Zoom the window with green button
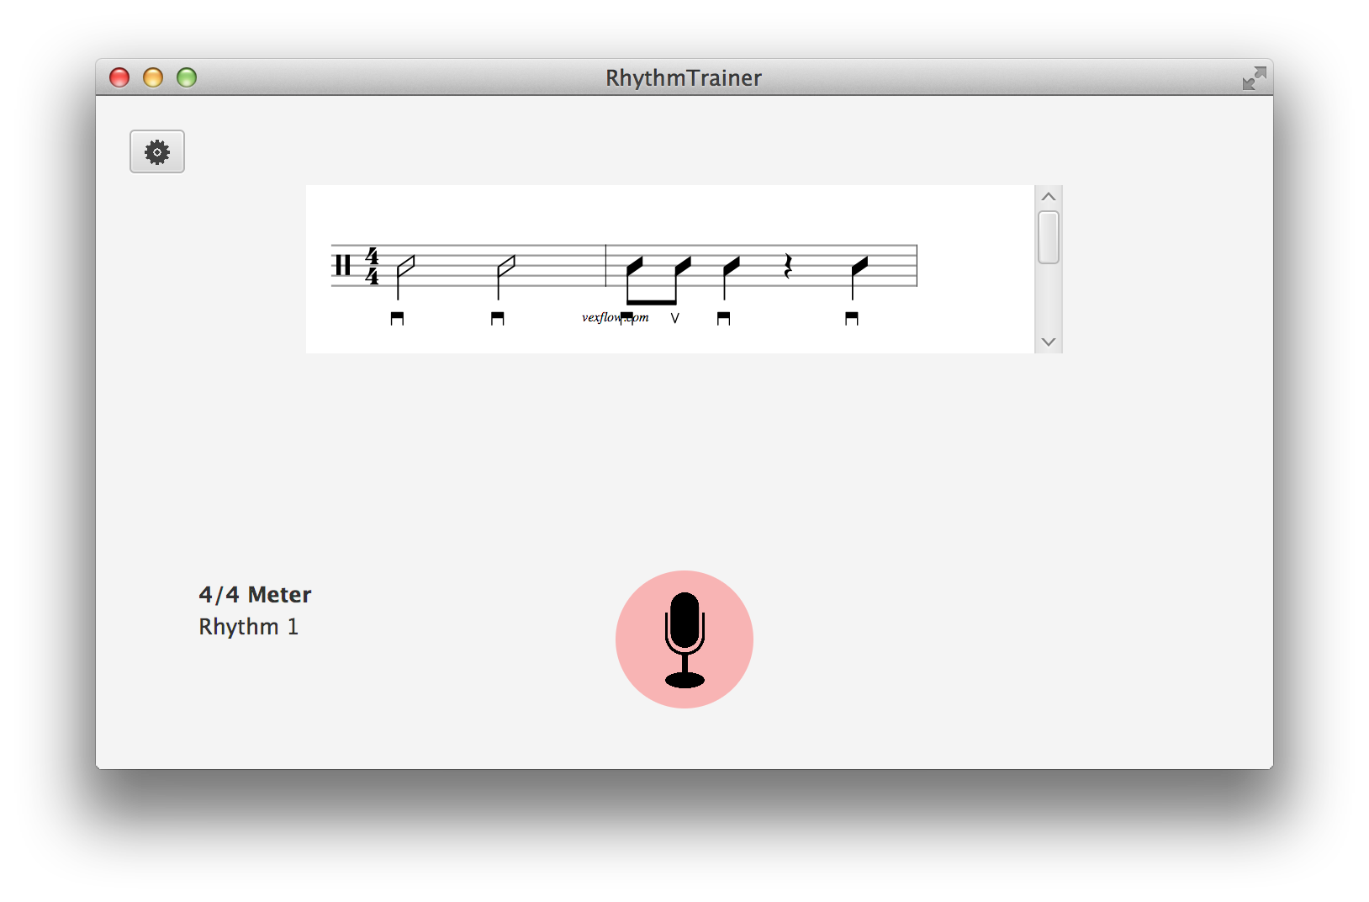Screen dimensions: 1369x902 tap(187, 77)
